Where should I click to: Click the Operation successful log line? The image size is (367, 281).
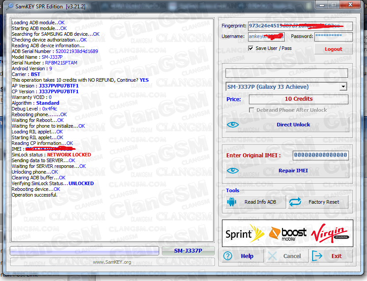coord(34,195)
